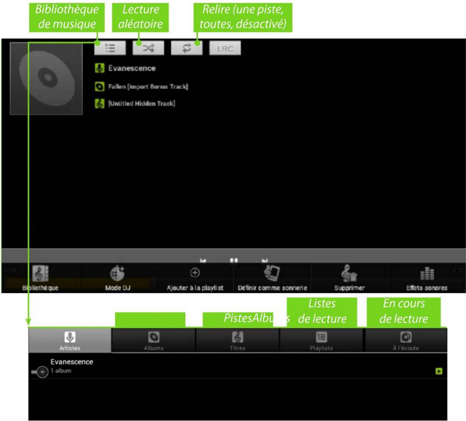The image size is (466, 421).
Task: Launch Mode DJ
Action: pyautogui.click(x=118, y=278)
